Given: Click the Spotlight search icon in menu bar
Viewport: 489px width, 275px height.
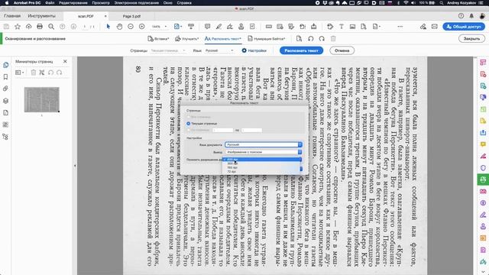Looking at the screenshot, I should [x=442, y=3].
